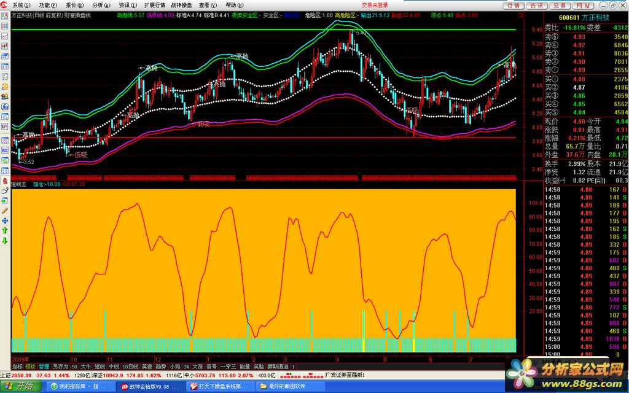The height and width of the screenshot is (393, 629).
Task: Select the 短线 indicator tab
Action: 100,367
